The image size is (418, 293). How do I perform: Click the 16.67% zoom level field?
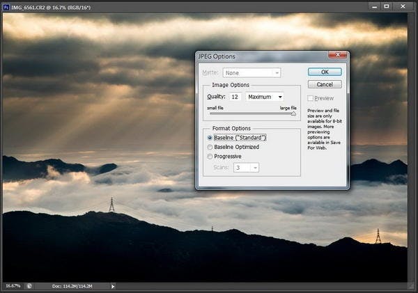click(13, 286)
